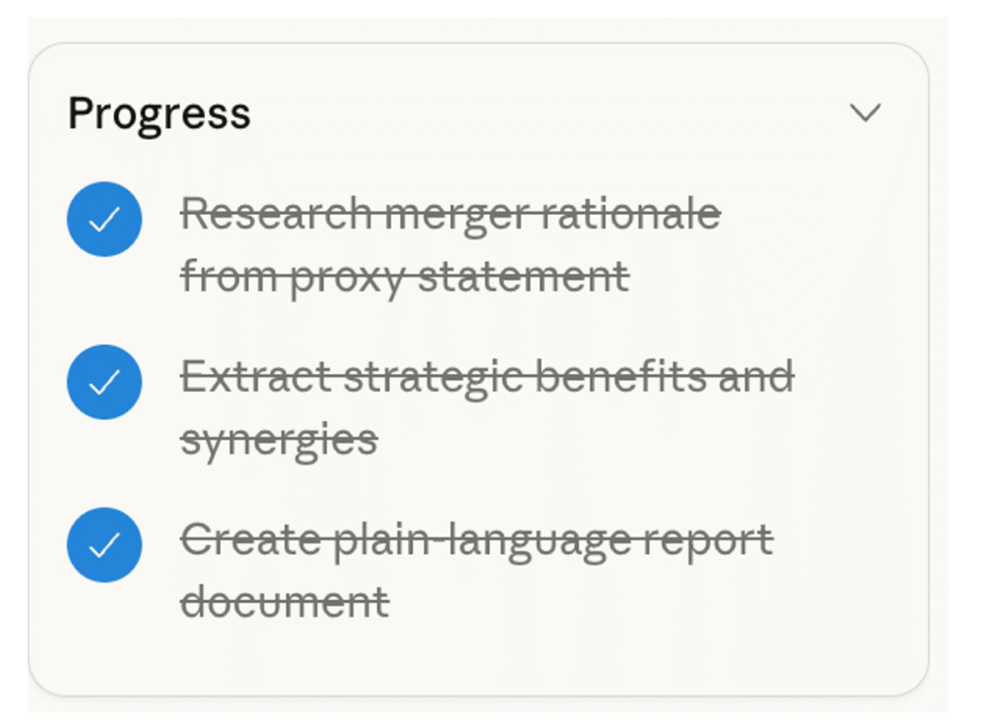The height and width of the screenshot is (724, 1000).
Task: Click checkmark icon beside Research merger rationale
Action: coord(104,220)
